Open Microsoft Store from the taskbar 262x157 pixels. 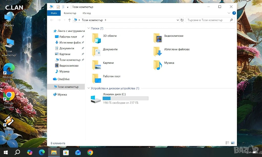click(66, 152)
